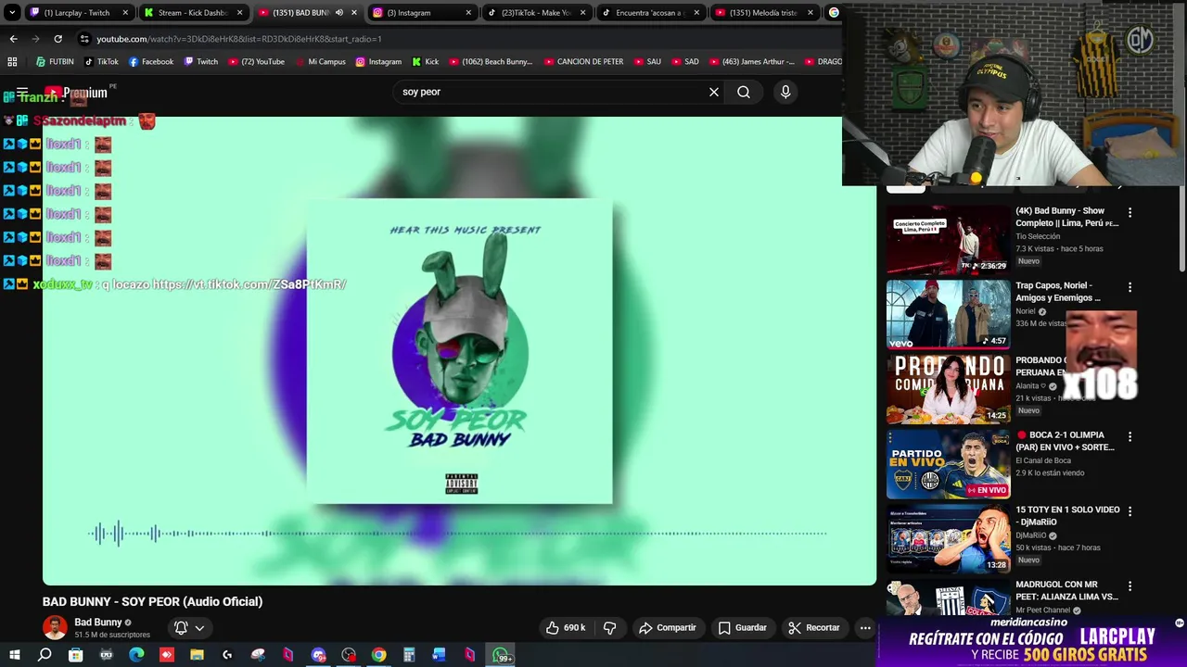1187x667 pixels.
Task: Open the FUTBIN bookmark
Action: click(x=55, y=61)
